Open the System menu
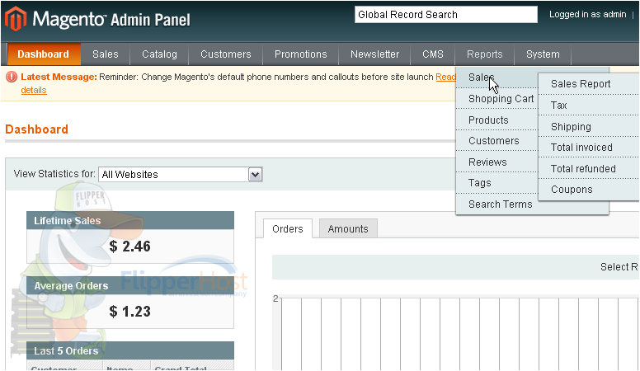The width and height of the screenshot is (640, 371). click(543, 54)
